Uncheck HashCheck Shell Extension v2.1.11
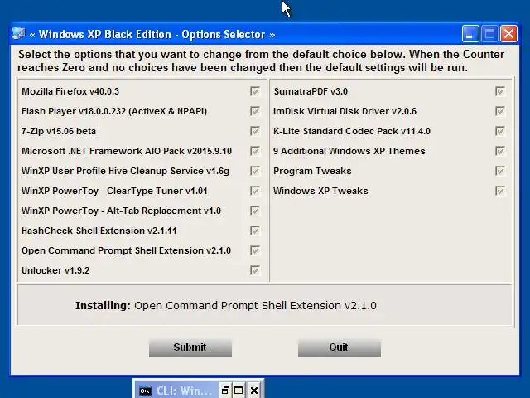The image size is (530, 398). pos(255,231)
